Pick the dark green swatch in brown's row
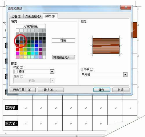Image resolution: width=145 pixels, height=137 pixels. coord(29,42)
